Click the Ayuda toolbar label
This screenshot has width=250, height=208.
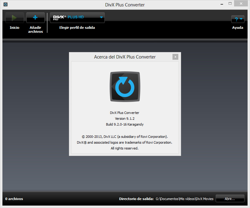(x=238, y=27)
